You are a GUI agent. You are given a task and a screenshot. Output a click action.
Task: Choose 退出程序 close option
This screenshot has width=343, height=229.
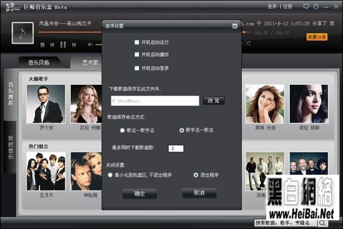click(x=196, y=175)
